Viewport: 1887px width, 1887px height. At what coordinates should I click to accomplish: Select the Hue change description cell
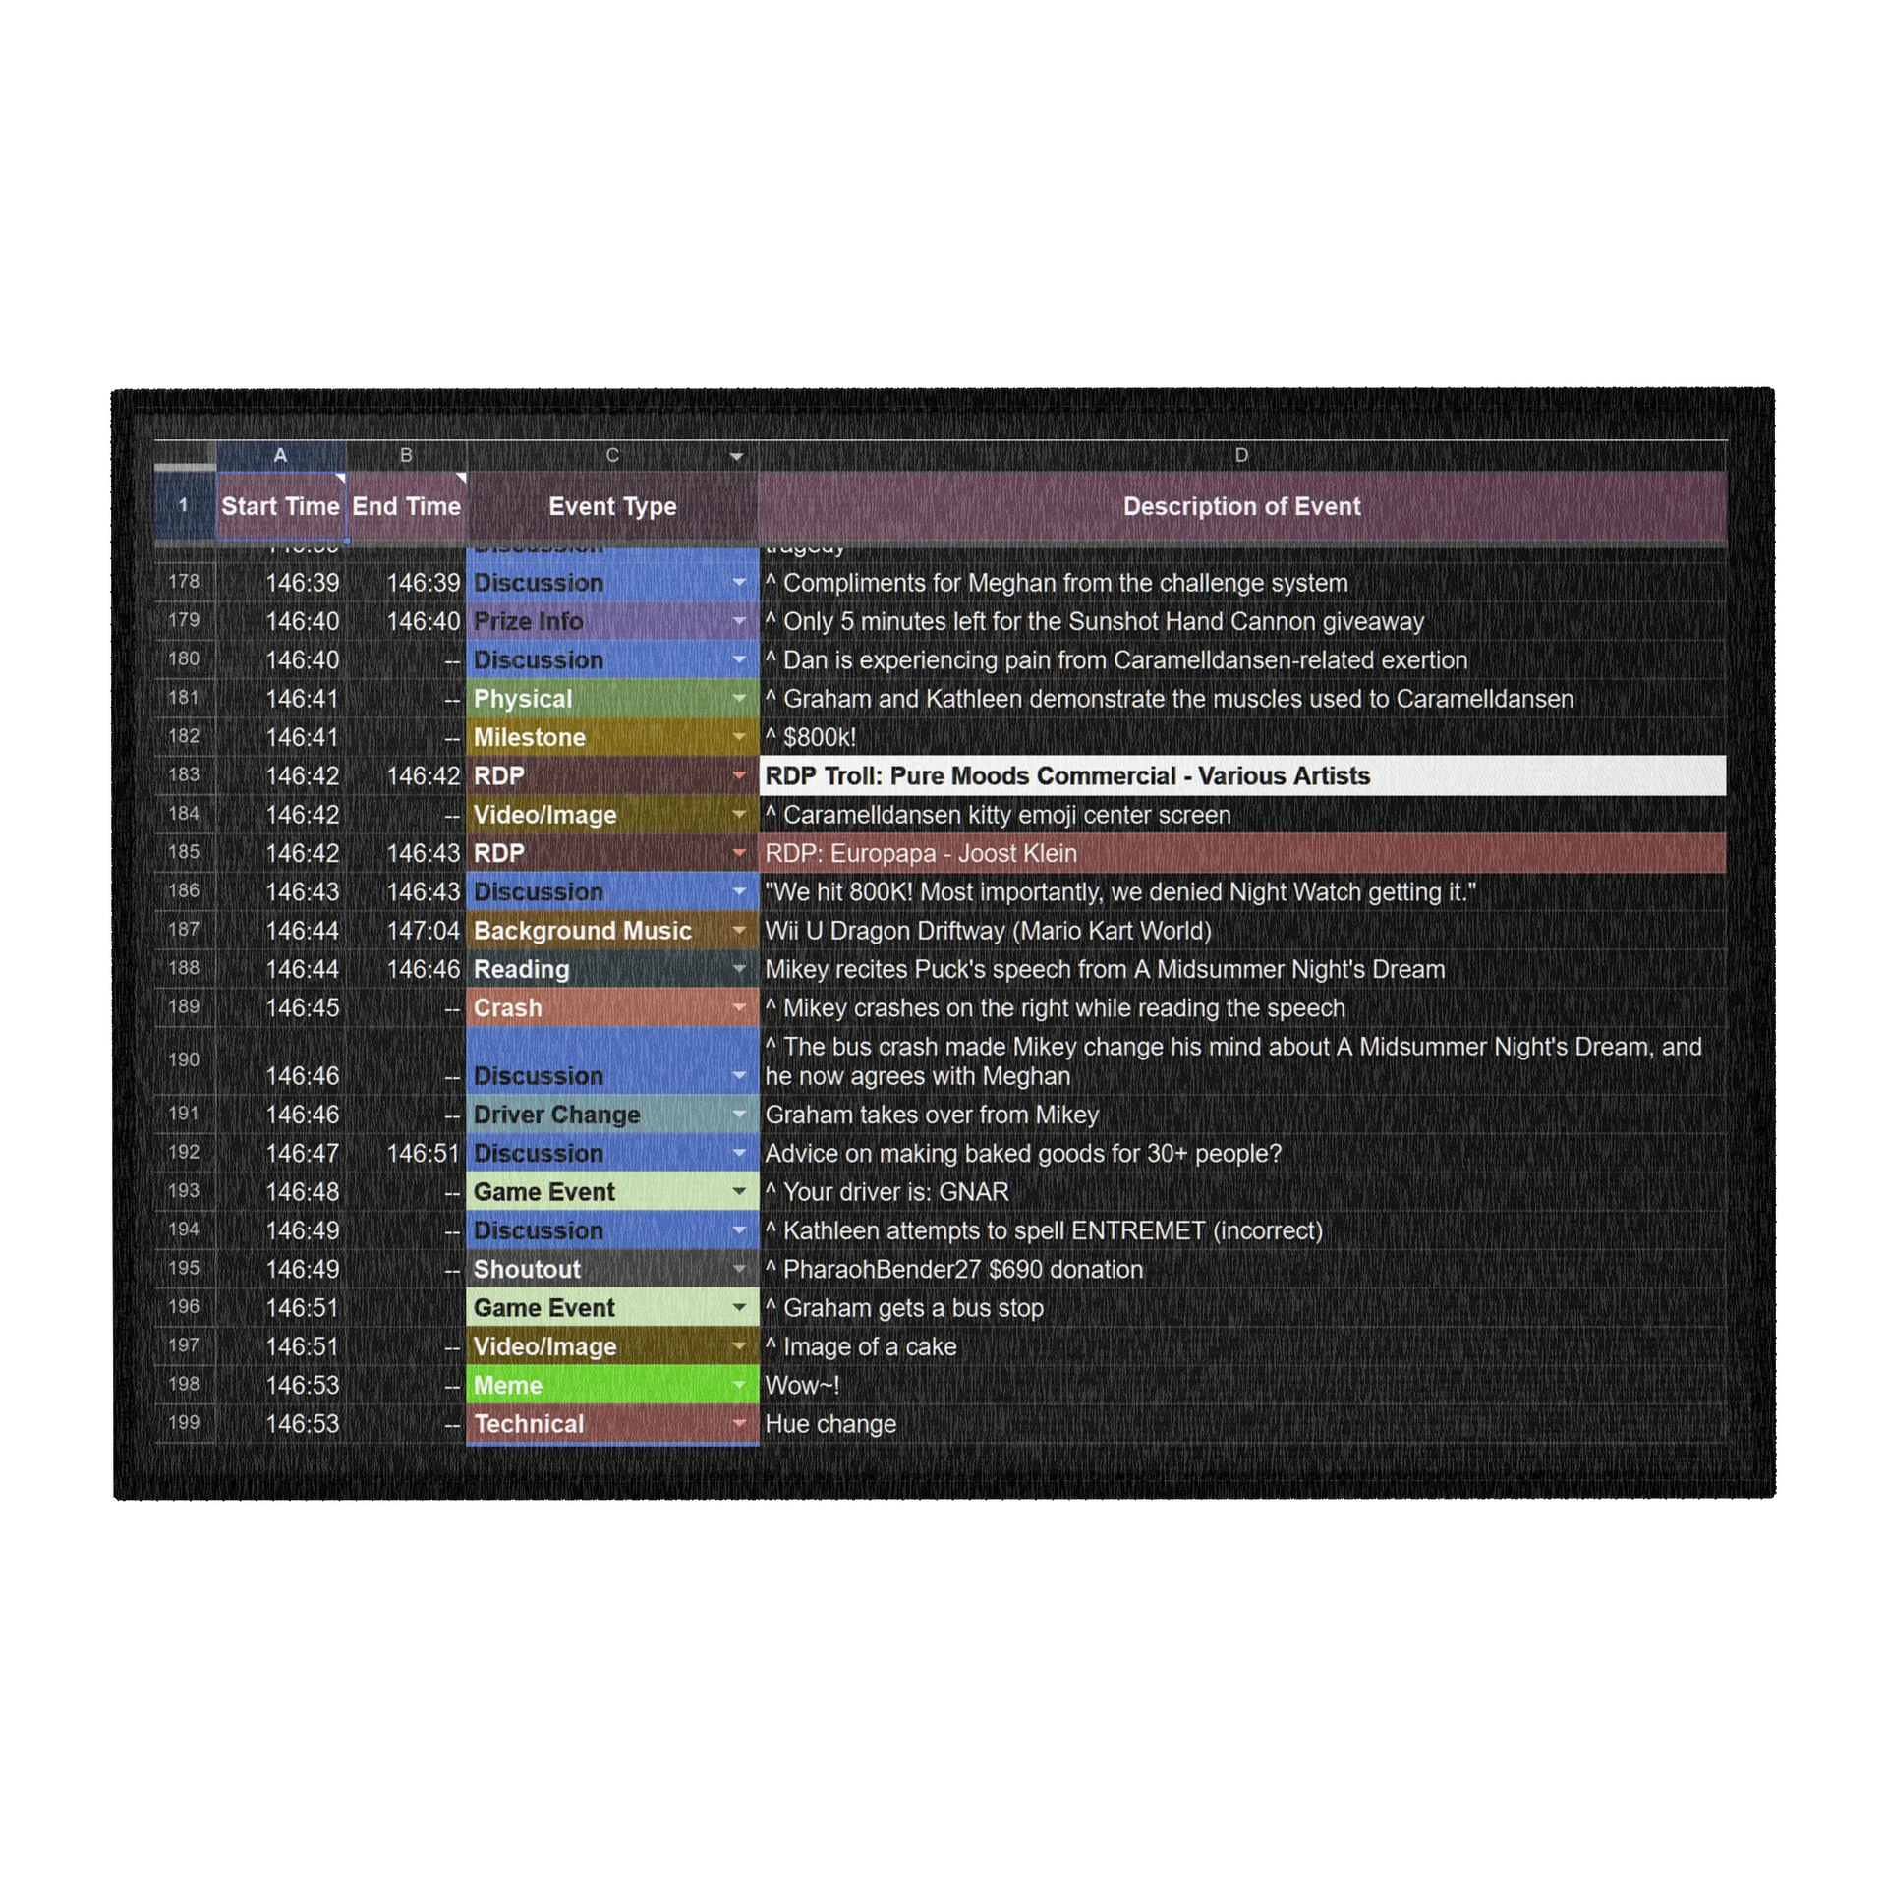pyautogui.click(x=1242, y=1423)
